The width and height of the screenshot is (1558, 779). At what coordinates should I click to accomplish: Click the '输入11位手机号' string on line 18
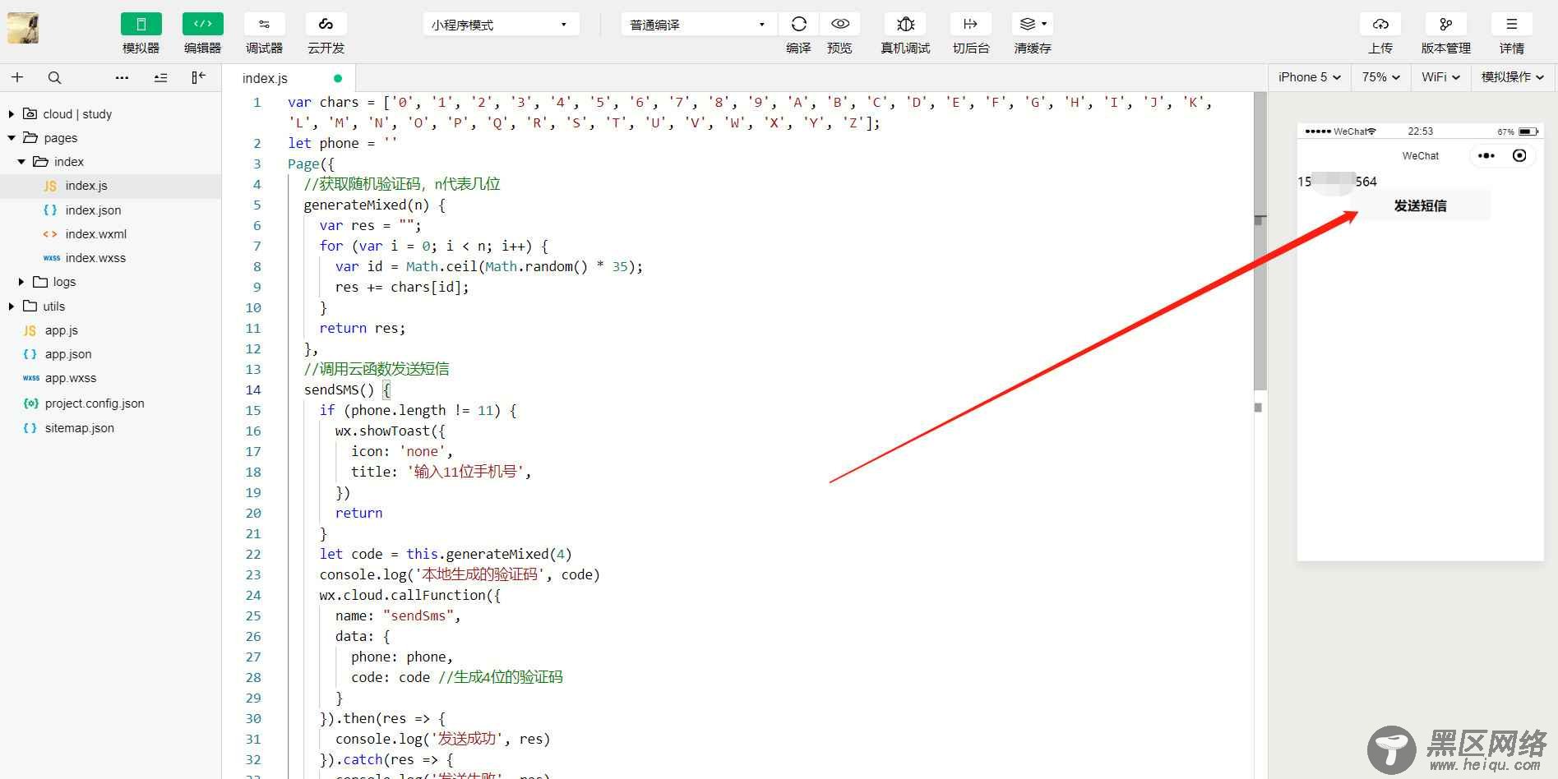(465, 472)
